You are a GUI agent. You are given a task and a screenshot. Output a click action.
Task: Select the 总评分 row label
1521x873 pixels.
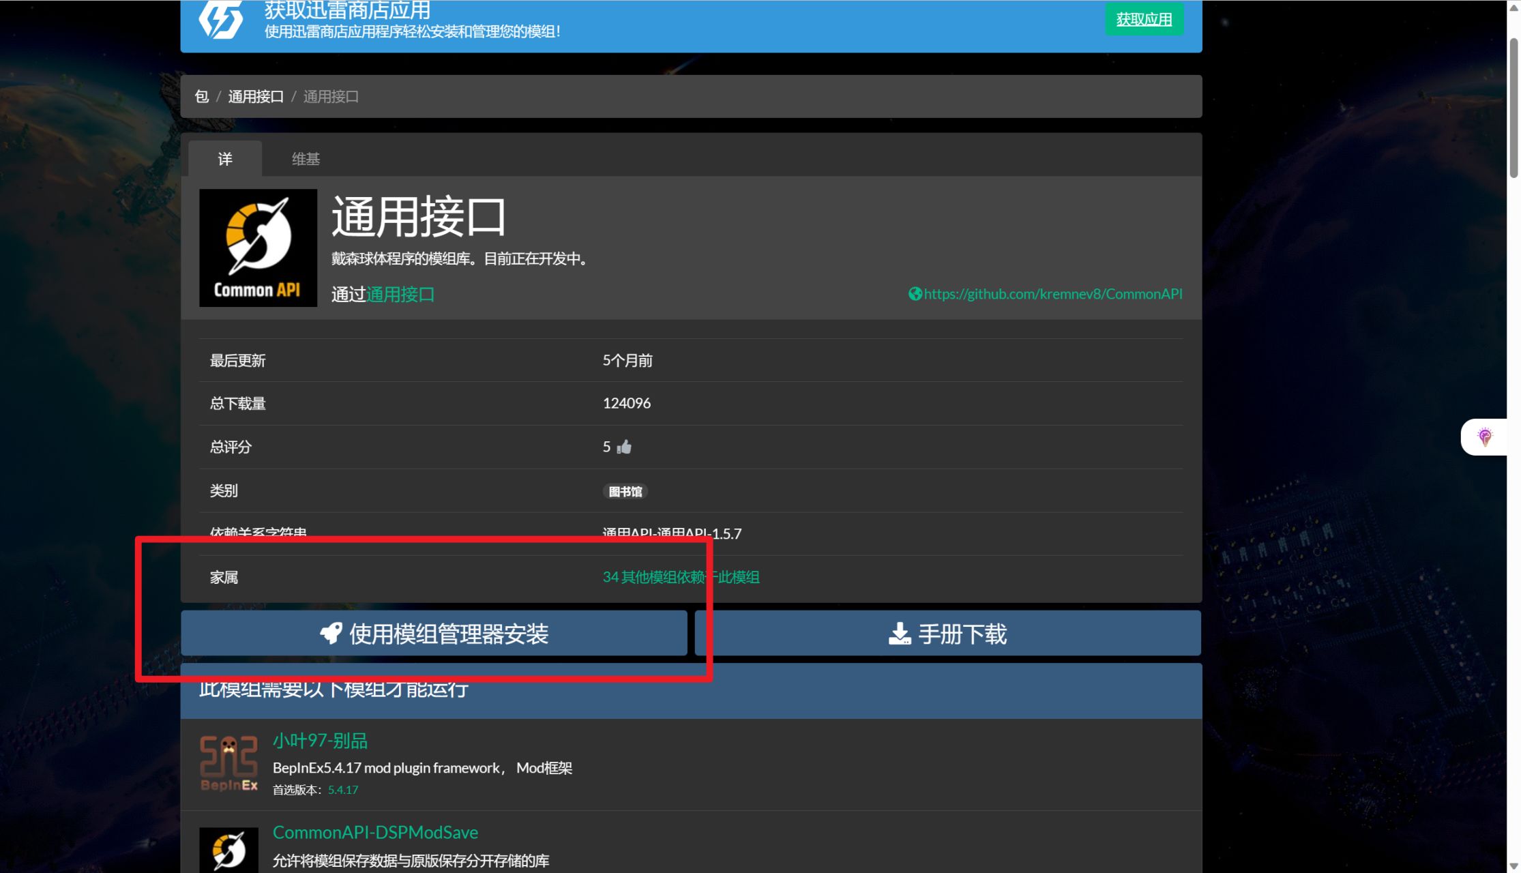coord(231,447)
